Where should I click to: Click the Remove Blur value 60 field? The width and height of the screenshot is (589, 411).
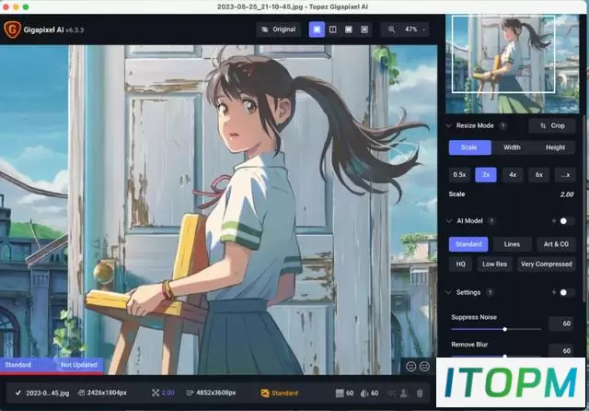(x=561, y=350)
